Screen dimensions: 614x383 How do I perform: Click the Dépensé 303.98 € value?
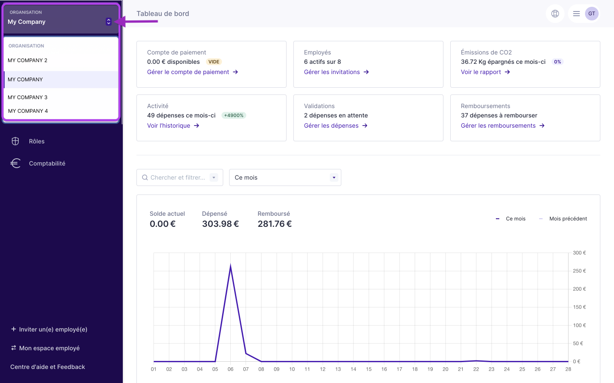(x=220, y=224)
